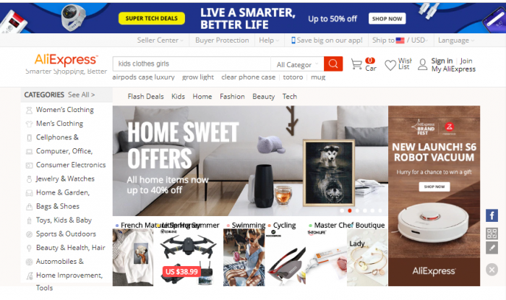Open the shopping cart icon
This screenshot has width=506, height=300.
[x=356, y=64]
